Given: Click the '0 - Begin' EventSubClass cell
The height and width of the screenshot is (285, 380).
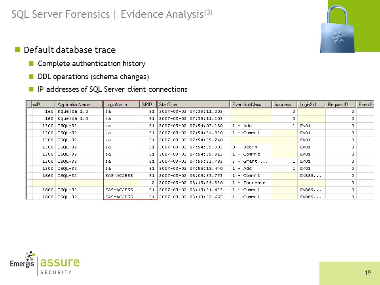Looking at the screenshot, I should (x=251, y=147).
